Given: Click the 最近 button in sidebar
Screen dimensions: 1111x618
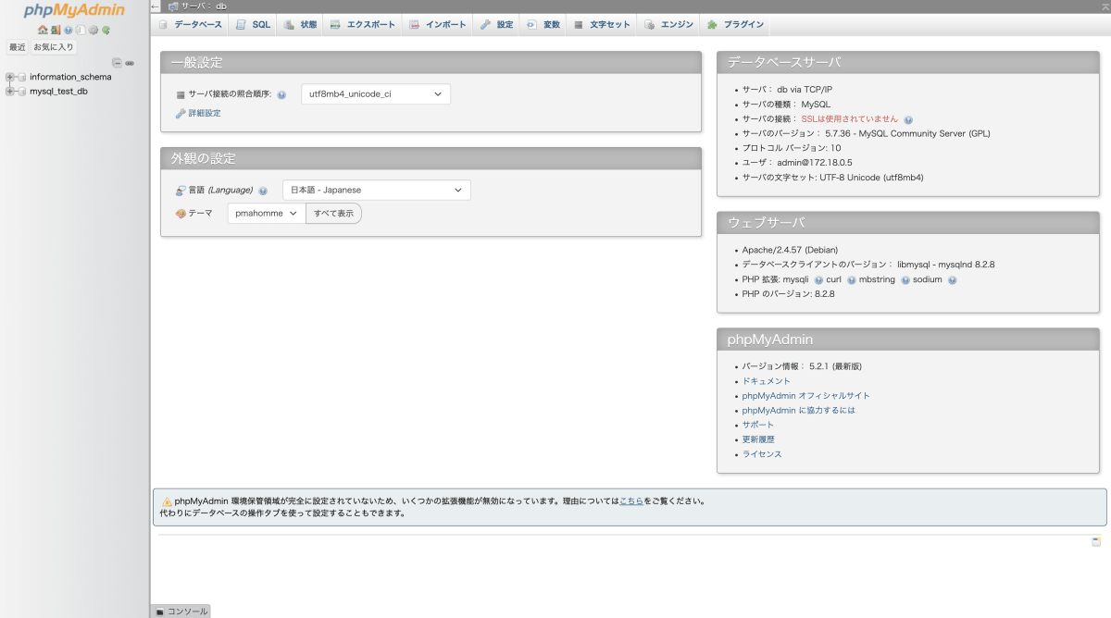Looking at the screenshot, I should coord(18,47).
